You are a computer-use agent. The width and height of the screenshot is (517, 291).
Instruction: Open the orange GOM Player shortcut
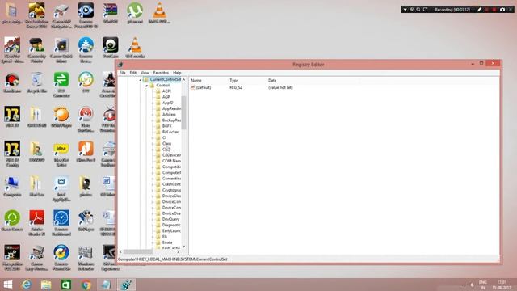pos(61,117)
